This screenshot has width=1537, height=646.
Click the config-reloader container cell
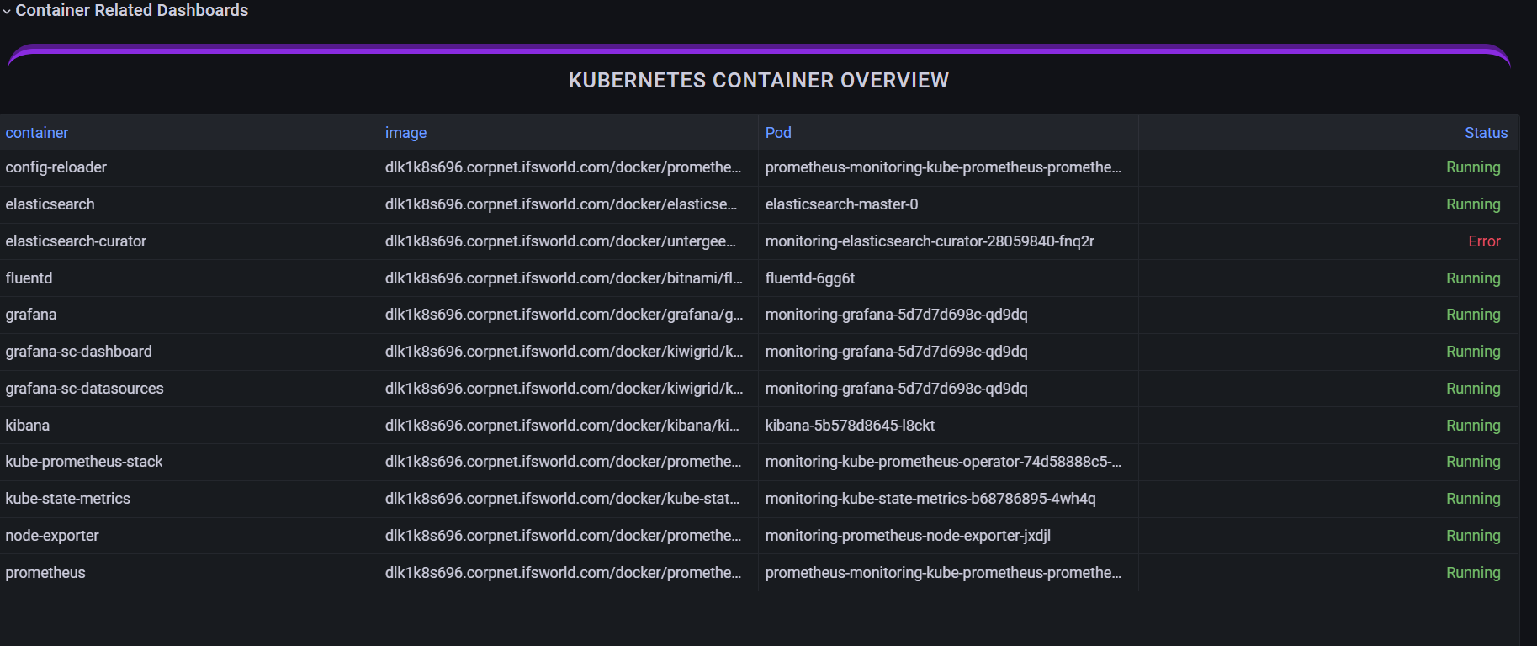56,167
